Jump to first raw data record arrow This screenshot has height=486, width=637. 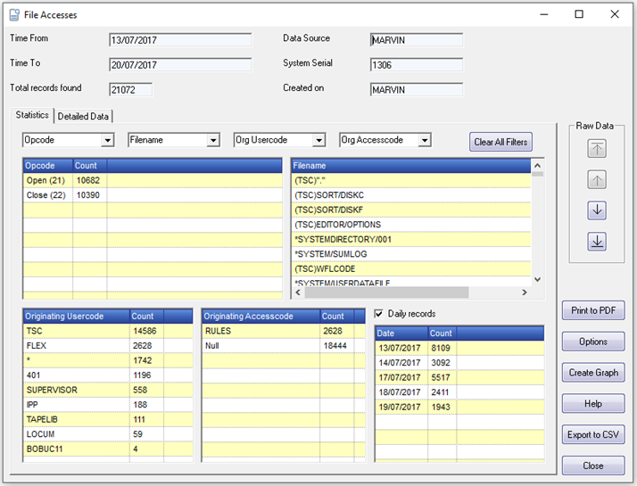click(597, 149)
